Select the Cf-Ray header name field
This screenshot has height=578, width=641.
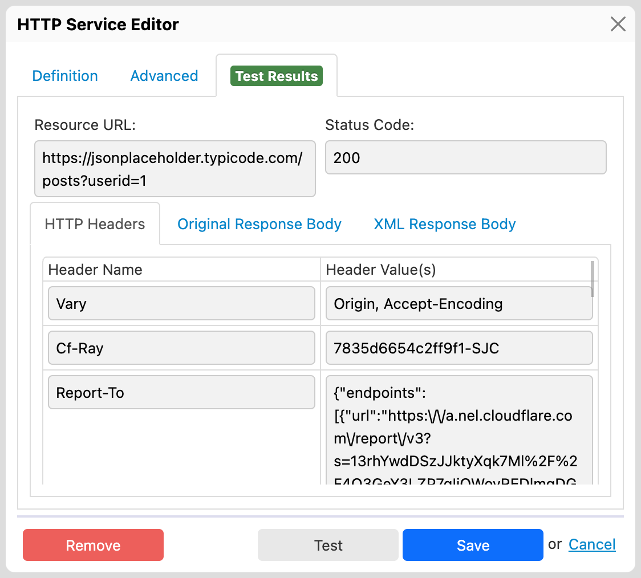click(181, 348)
